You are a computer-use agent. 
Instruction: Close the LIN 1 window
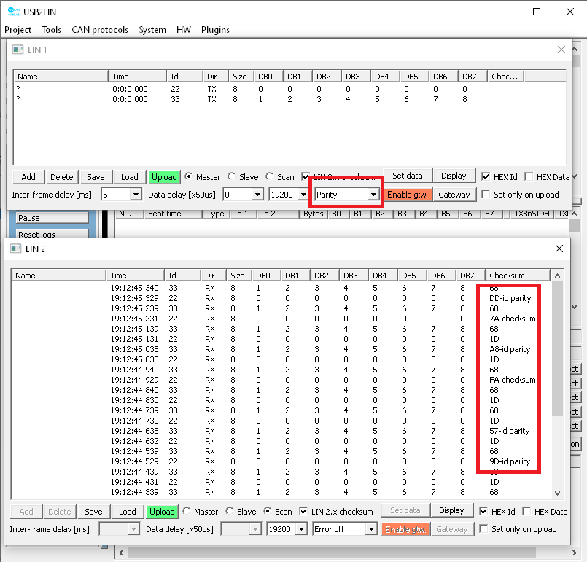coord(561,50)
